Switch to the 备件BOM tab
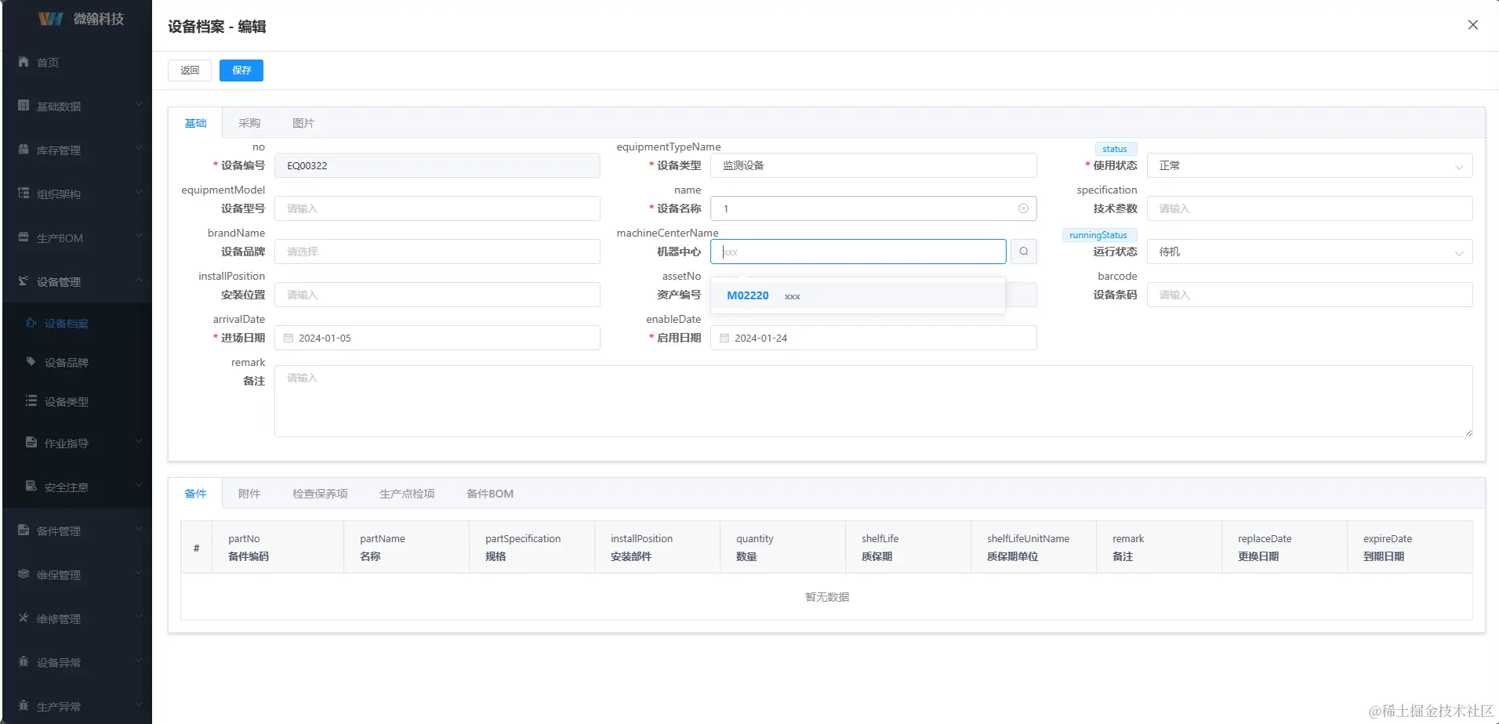Screen dimensions: 1499x724 pyautogui.click(x=490, y=494)
